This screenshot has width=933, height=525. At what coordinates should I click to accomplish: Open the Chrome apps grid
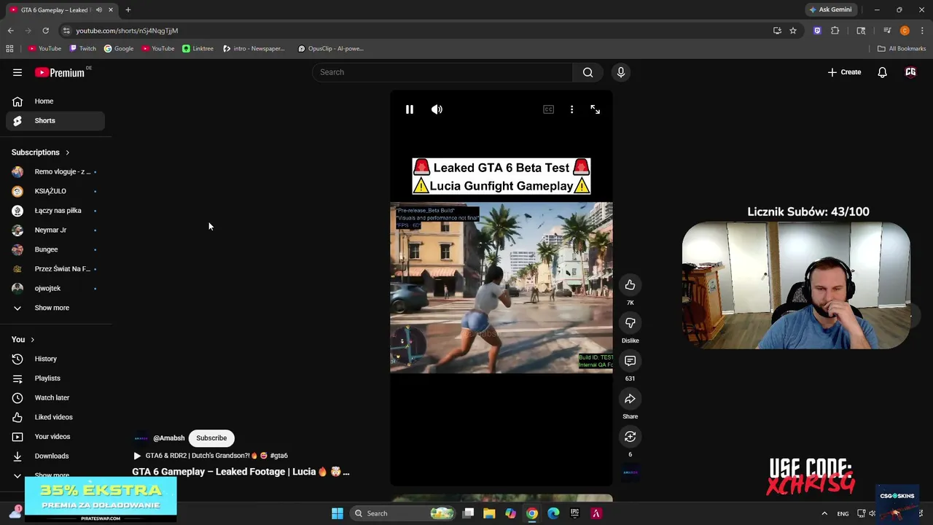(x=9, y=49)
